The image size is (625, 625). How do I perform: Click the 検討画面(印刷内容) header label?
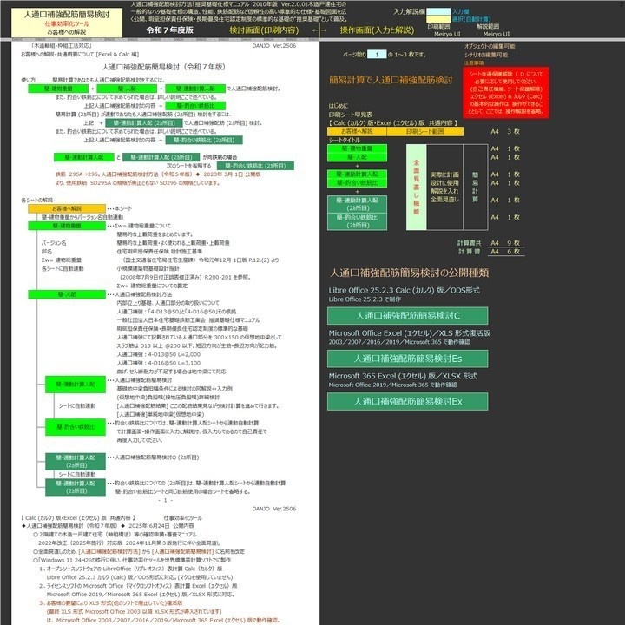coord(264,30)
